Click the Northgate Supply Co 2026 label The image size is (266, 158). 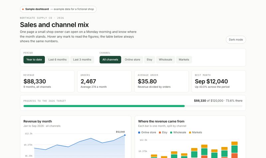(x=42, y=18)
